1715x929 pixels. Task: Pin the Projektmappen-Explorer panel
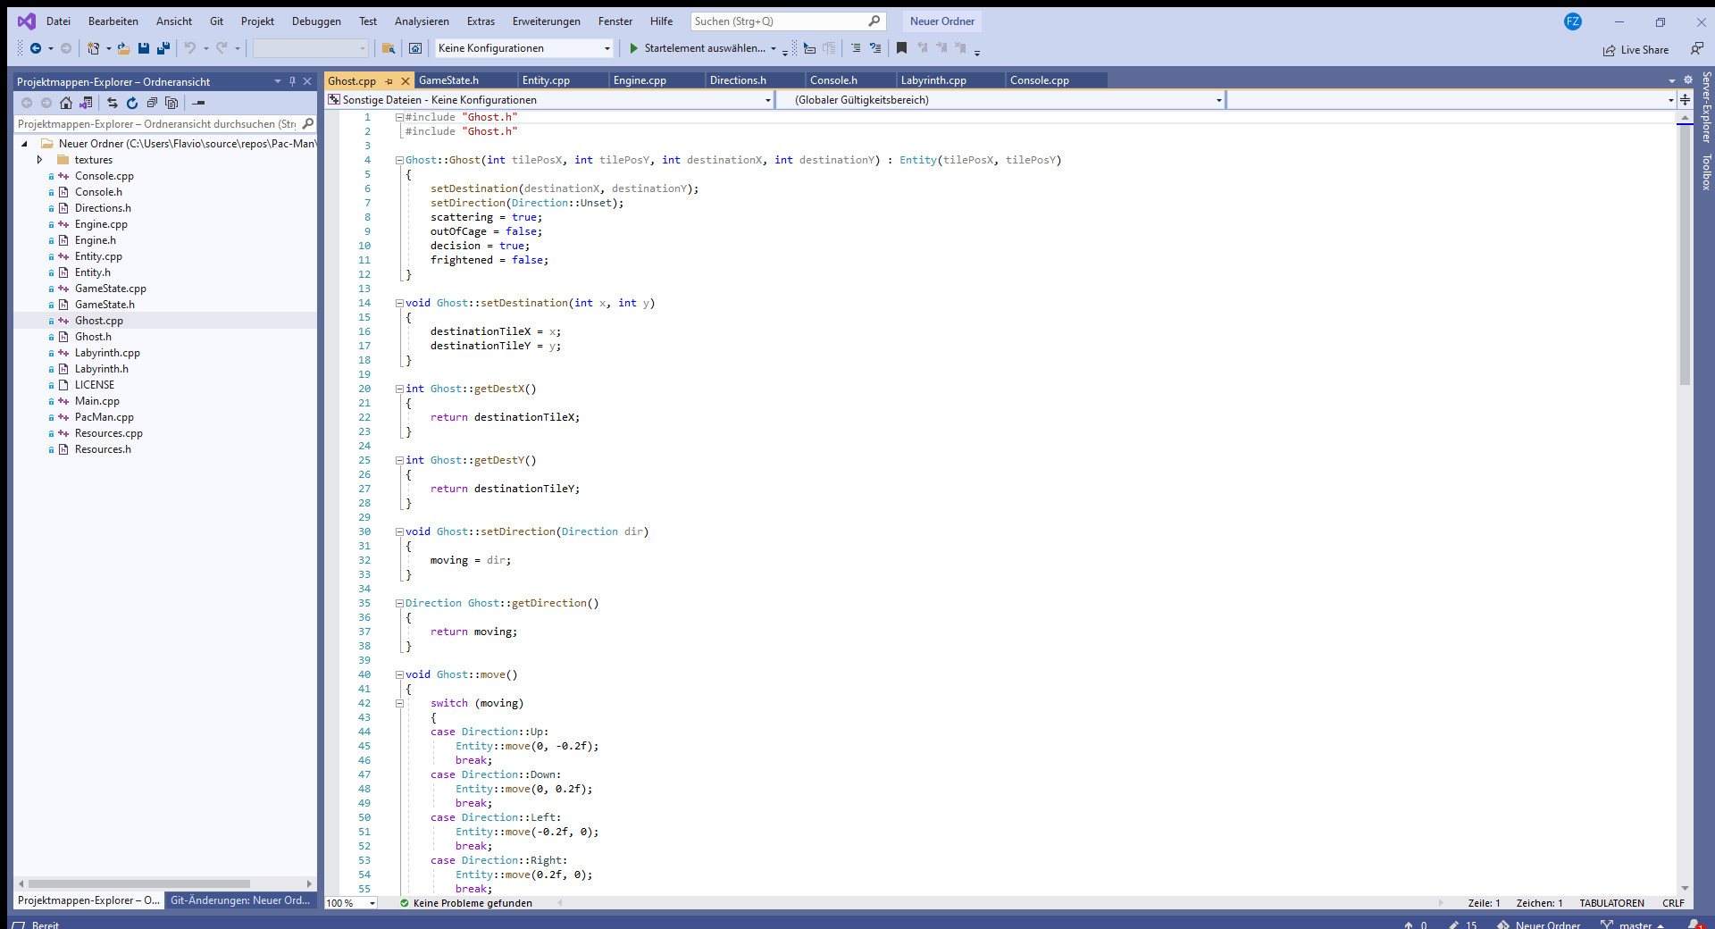pos(292,81)
